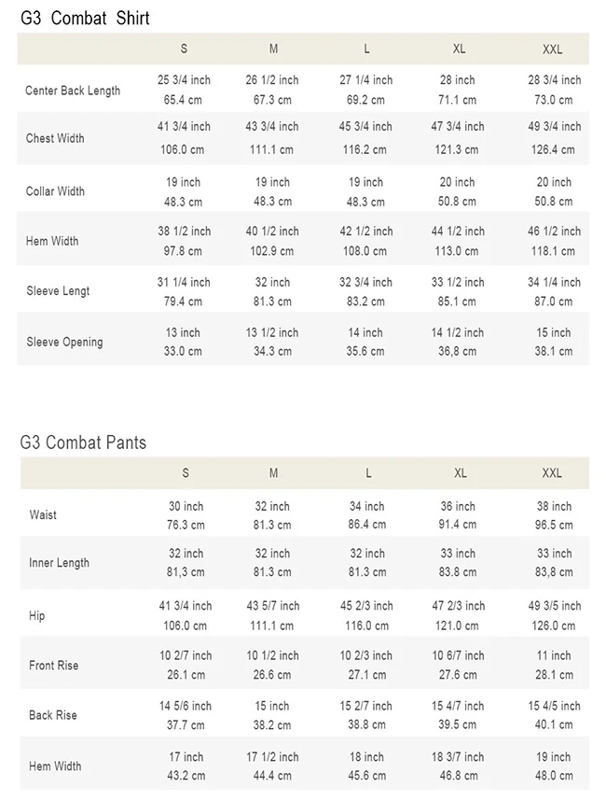Click the Collar Width row label
Screen dimensions: 606x801
coord(55,191)
